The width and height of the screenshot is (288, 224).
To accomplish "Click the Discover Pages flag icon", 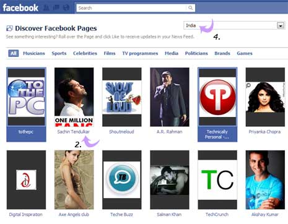I will [9, 28].
